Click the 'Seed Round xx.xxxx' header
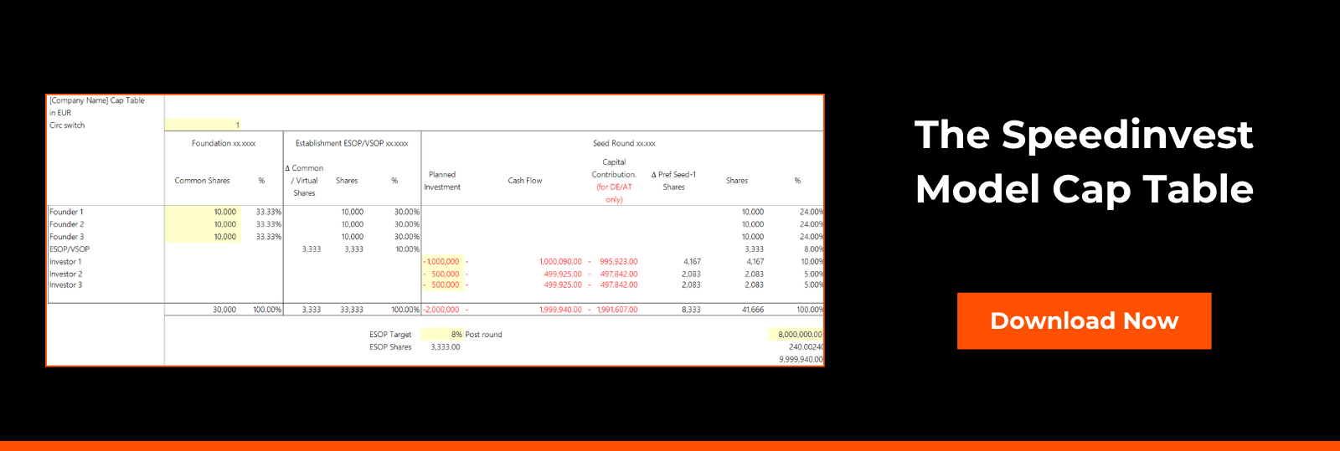Viewport: 1340px width, 451px height. [x=624, y=143]
